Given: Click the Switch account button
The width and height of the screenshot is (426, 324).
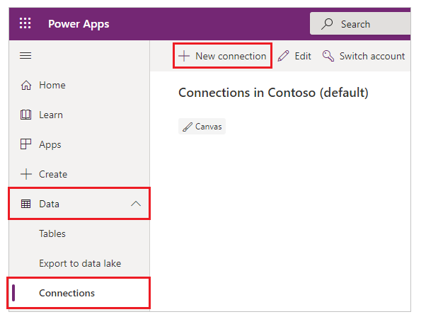Looking at the screenshot, I should click(x=363, y=56).
